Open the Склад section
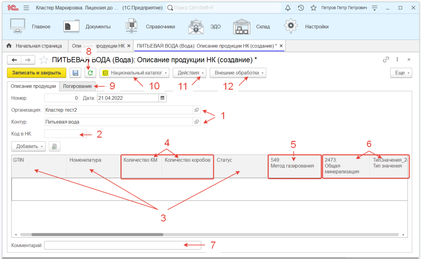 [252, 27]
